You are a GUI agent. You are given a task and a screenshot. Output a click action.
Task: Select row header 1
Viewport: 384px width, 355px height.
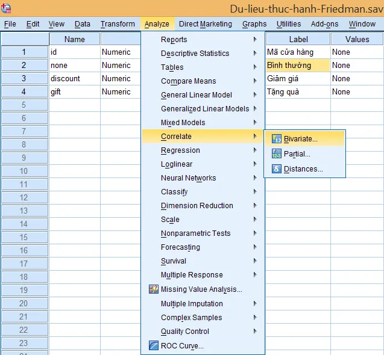(x=25, y=52)
